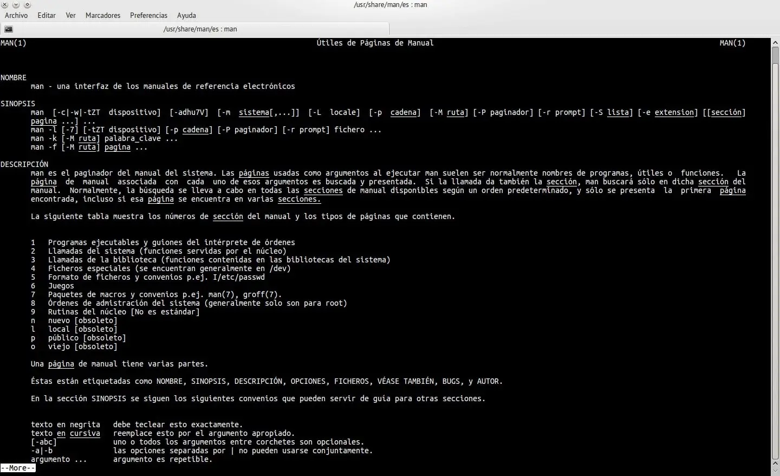
Task: Click the '-a|-b' convention entry
Action: pos(42,451)
